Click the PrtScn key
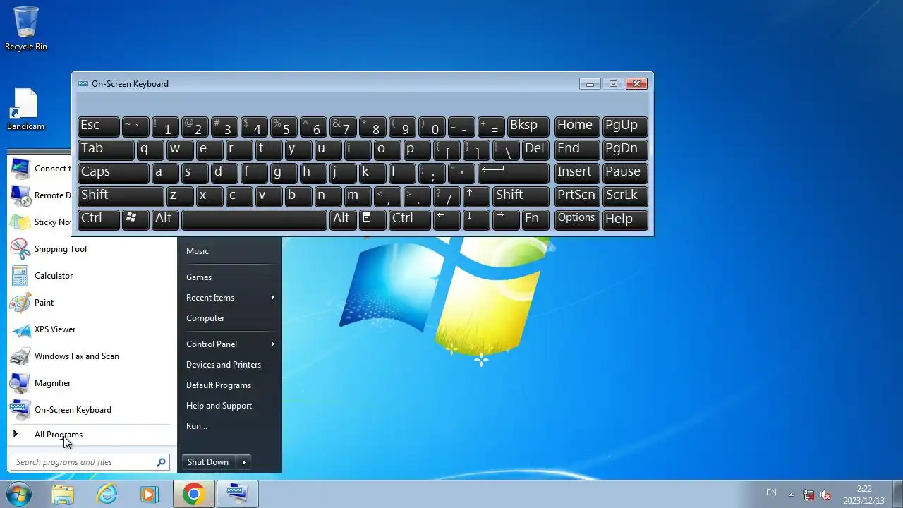This screenshot has height=508, width=903. pyautogui.click(x=577, y=196)
